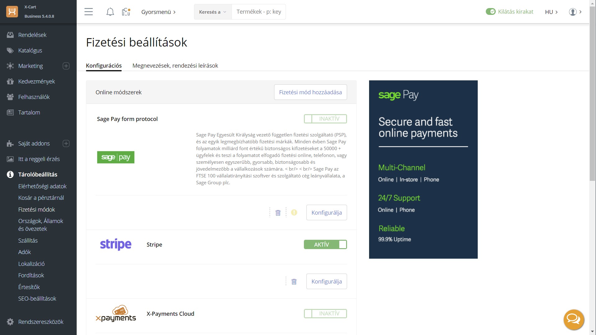Open Országok, Államok és övezetek item
The image size is (596, 335).
point(41,225)
